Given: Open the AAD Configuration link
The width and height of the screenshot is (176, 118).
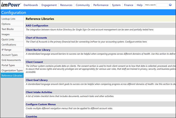Looking at the screenshot, I should pyautogui.click(x=37, y=26).
